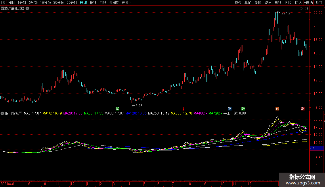325x187 pixels.
Task: Click the blue MA120 label
Action: click(x=136, y=113)
